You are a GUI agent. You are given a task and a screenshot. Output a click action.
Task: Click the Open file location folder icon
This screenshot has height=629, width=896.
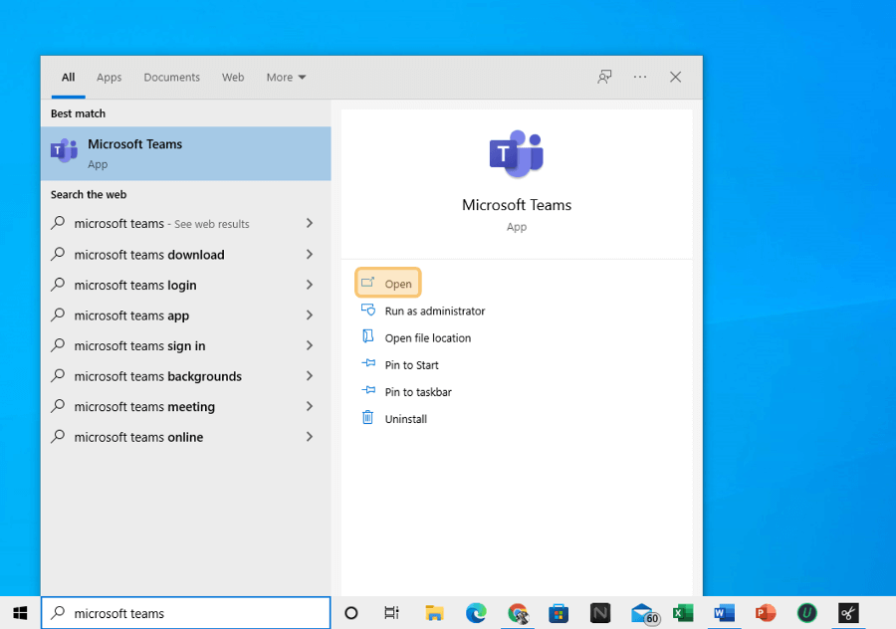coord(368,336)
